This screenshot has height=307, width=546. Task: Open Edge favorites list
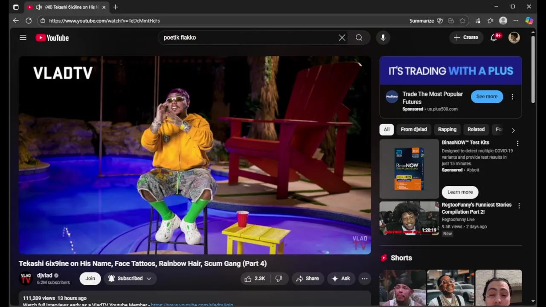click(491, 20)
